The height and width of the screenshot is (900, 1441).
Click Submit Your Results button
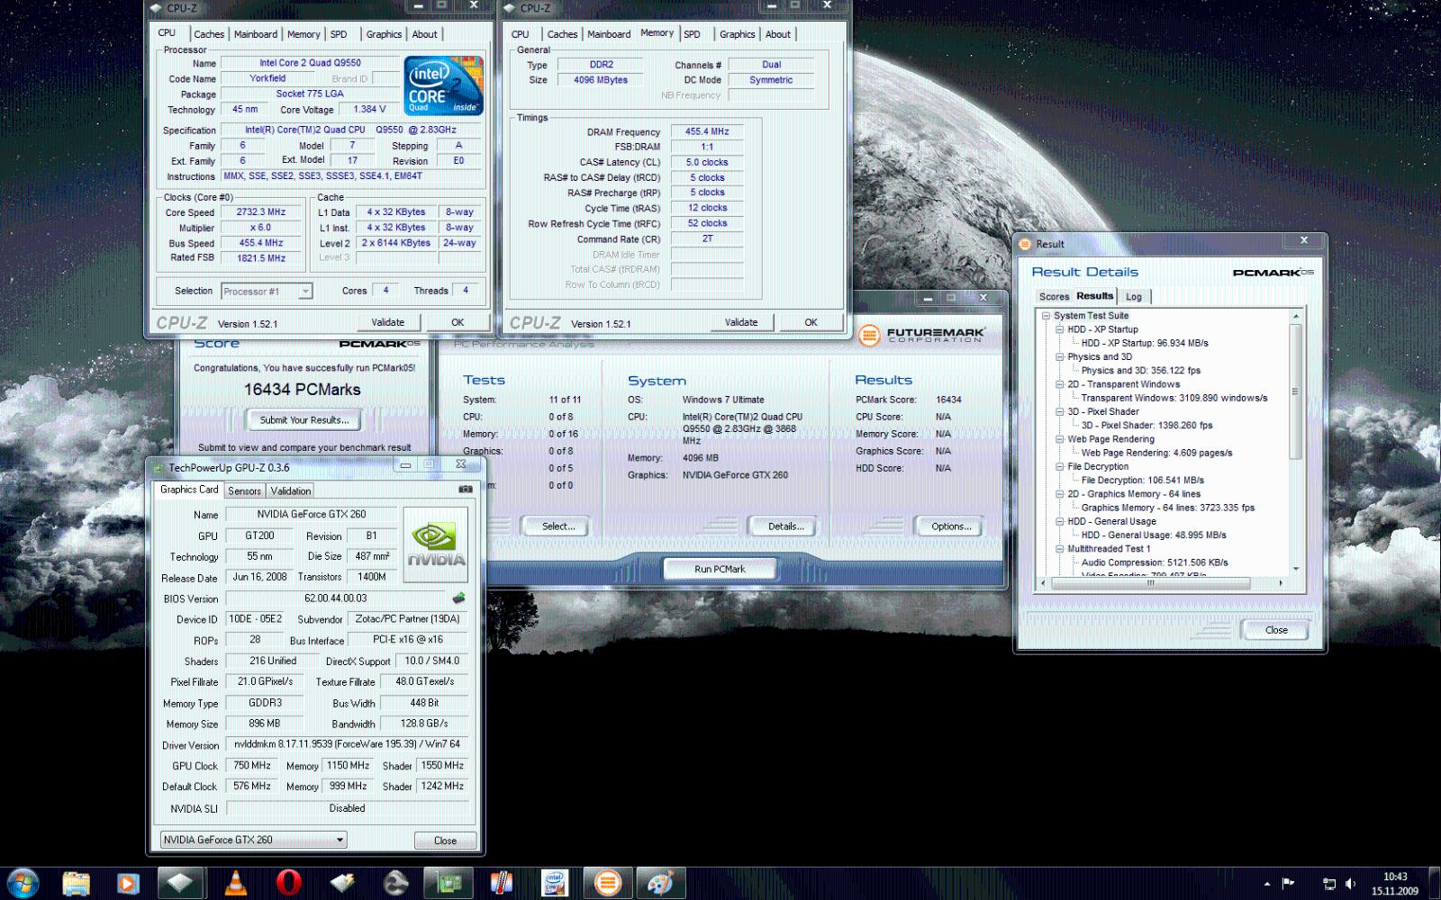click(304, 420)
